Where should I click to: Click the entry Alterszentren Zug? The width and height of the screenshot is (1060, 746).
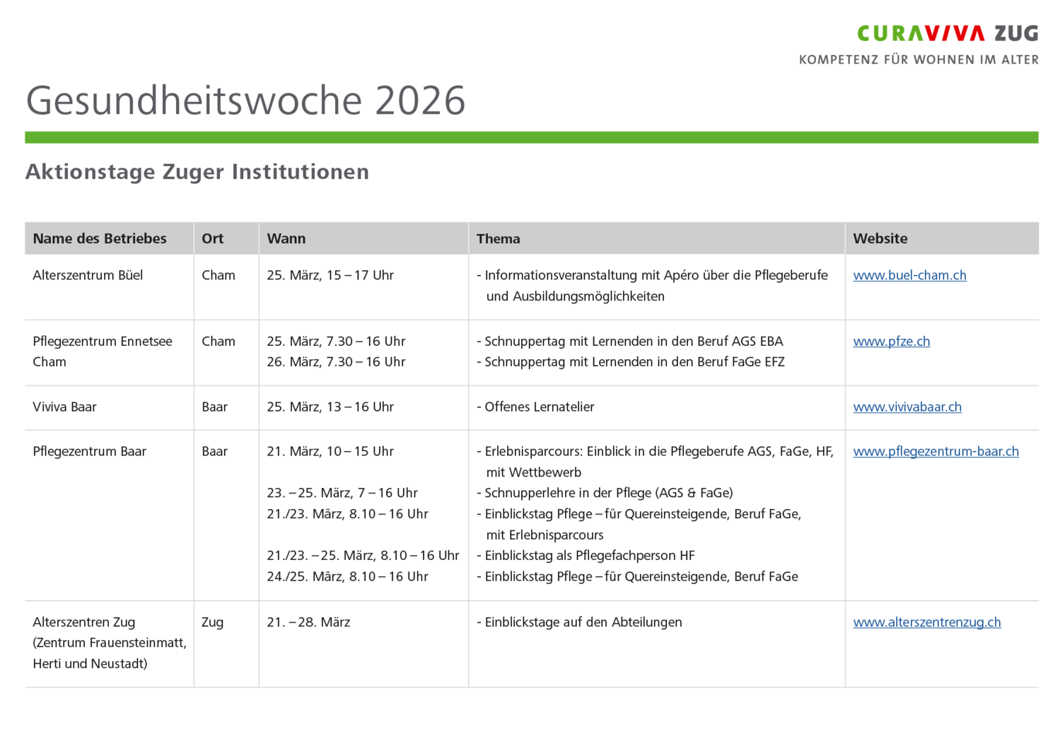coord(84,622)
